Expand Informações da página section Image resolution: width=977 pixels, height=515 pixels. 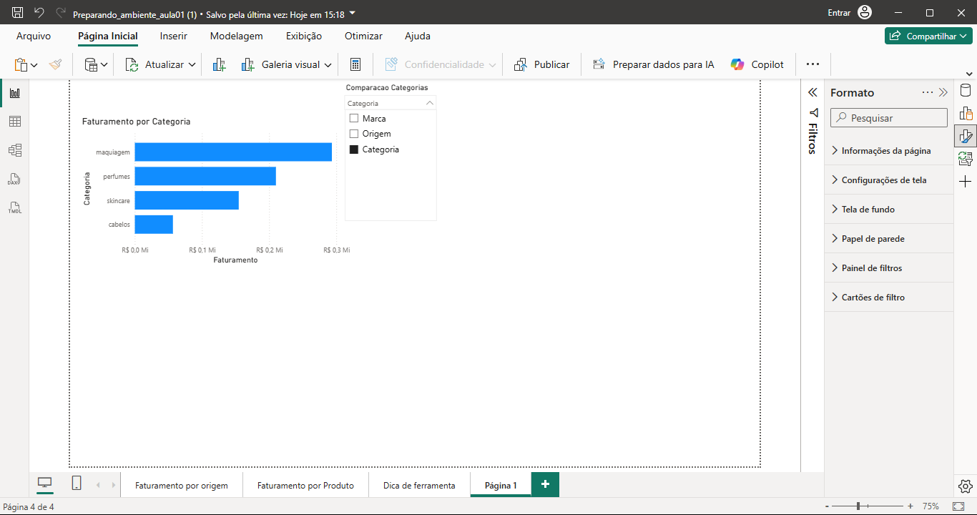[889, 151]
